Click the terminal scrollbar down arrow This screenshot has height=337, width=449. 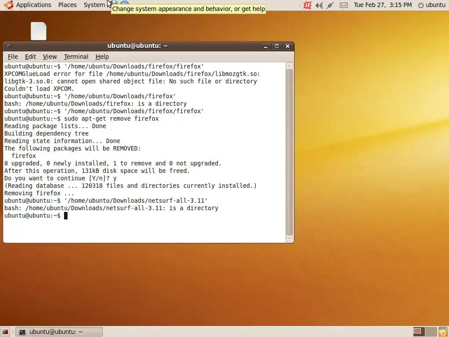click(289, 238)
